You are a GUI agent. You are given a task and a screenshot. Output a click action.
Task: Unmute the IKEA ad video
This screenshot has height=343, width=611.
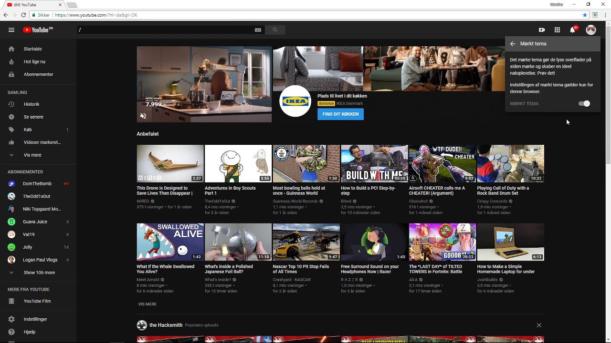tap(143, 116)
